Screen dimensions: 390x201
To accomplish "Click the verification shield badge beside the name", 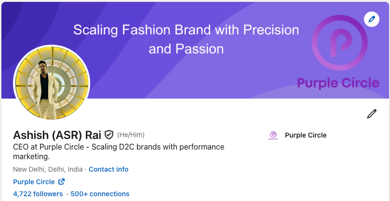I will 109,135.
